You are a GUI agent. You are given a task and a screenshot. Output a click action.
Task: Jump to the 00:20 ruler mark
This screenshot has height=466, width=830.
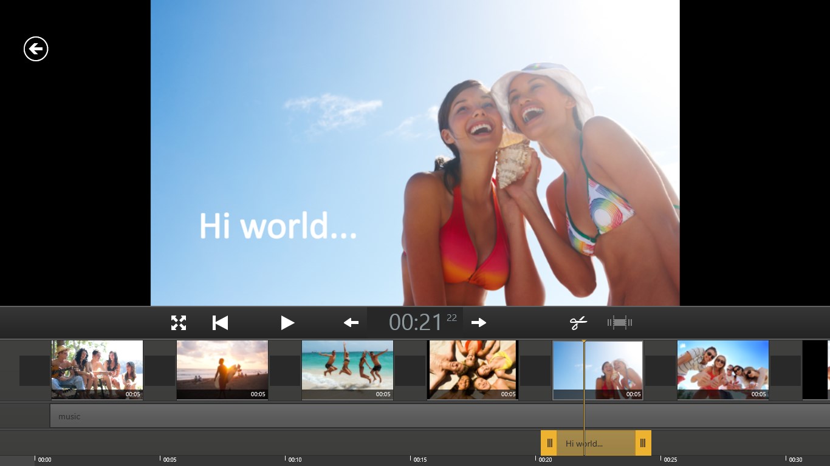pos(545,460)
